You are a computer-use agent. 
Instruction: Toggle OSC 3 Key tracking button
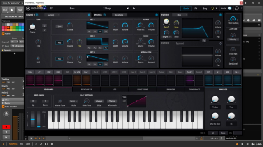coord(59,59)
